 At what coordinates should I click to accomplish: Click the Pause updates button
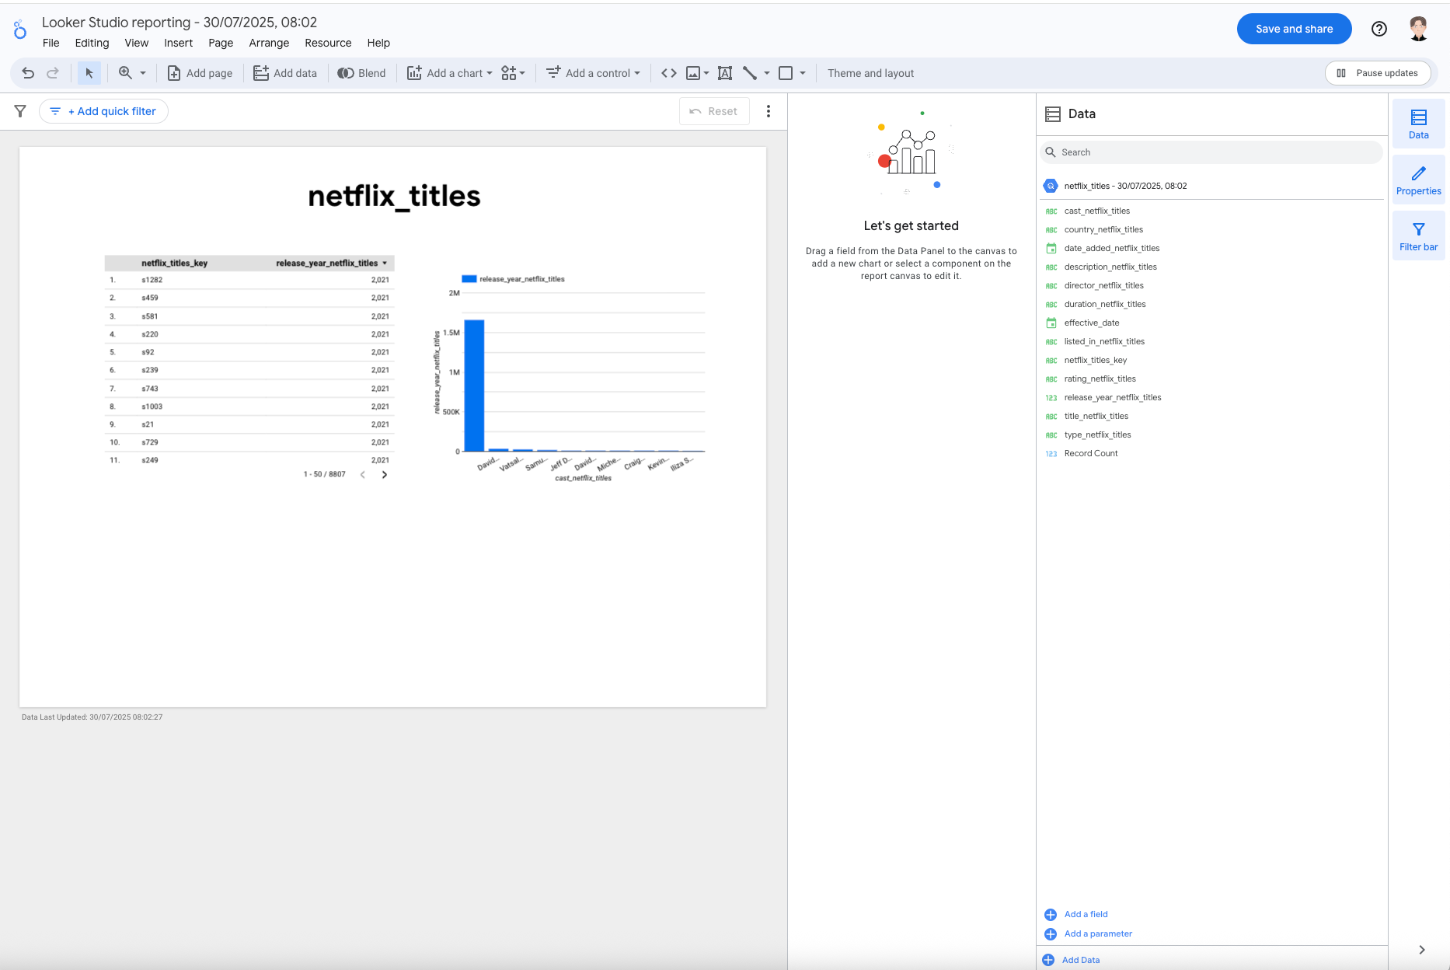pyautogui.click(x=1378, y=73)
